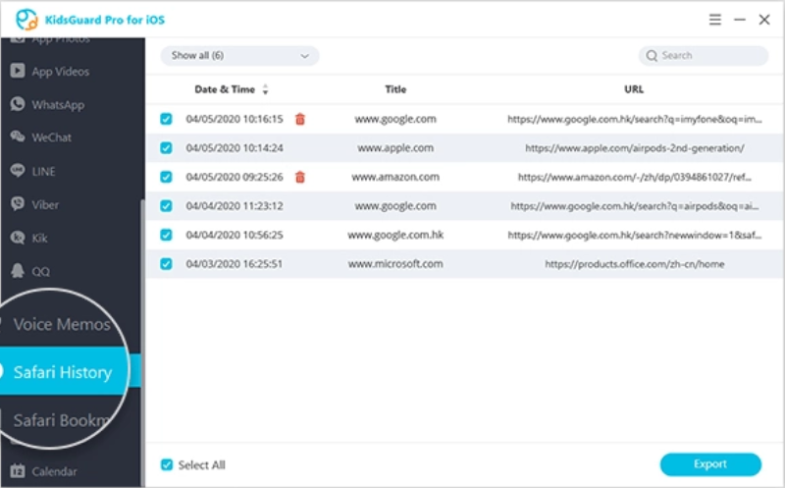Open LINE icon in sidebar

pos(18,170)
